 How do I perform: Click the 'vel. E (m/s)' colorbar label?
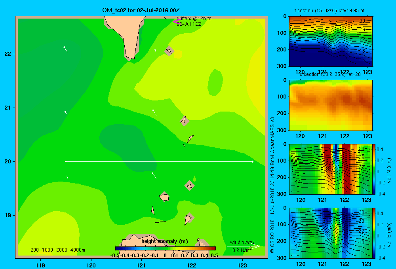[x=389, y=235]
